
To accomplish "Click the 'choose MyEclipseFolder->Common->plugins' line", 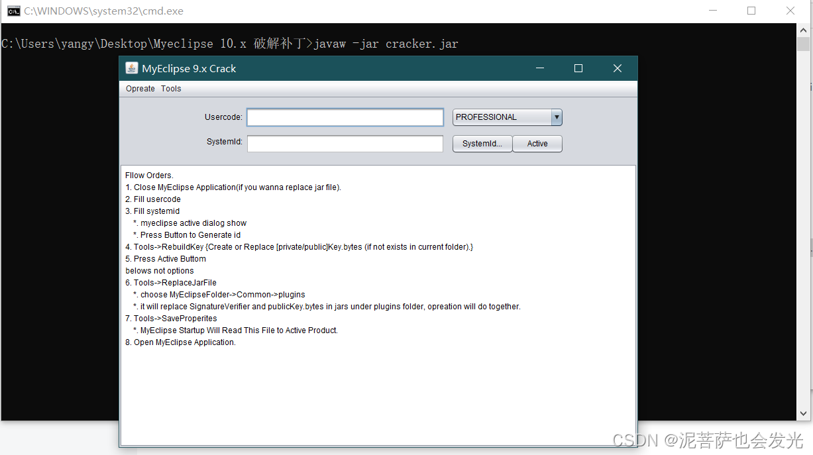I will point(219,295).
